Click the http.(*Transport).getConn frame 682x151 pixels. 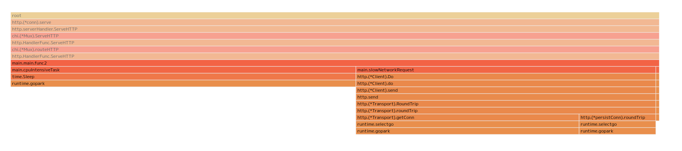coord(467,117)
